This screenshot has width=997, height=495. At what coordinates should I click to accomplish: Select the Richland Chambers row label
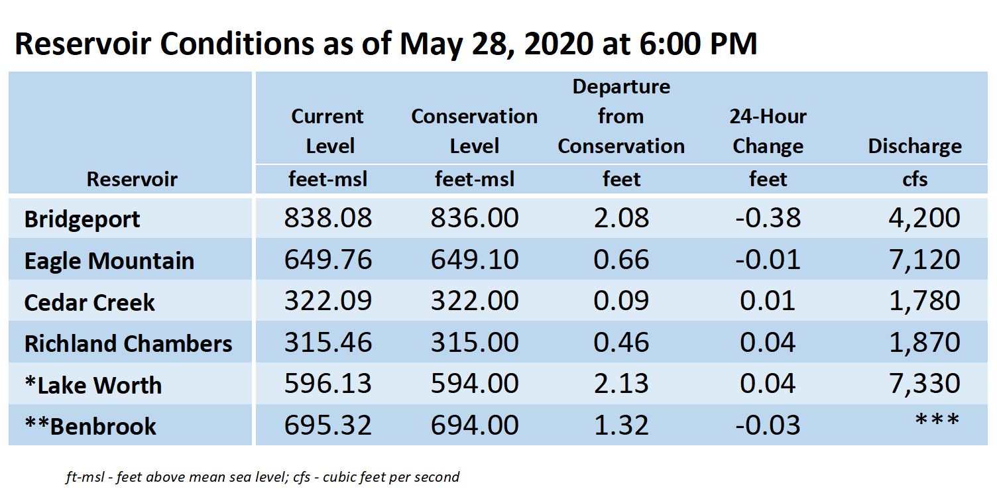point(129,344)
